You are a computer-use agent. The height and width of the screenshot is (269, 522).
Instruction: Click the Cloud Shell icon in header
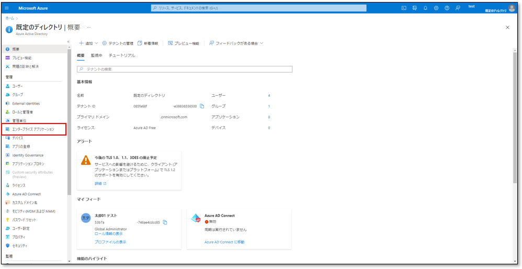[404, 8]
